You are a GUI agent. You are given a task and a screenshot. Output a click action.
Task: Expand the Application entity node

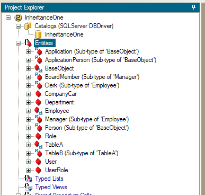pos(28,51)
